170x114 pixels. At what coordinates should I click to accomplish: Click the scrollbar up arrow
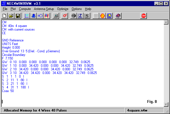click(166, 22)
